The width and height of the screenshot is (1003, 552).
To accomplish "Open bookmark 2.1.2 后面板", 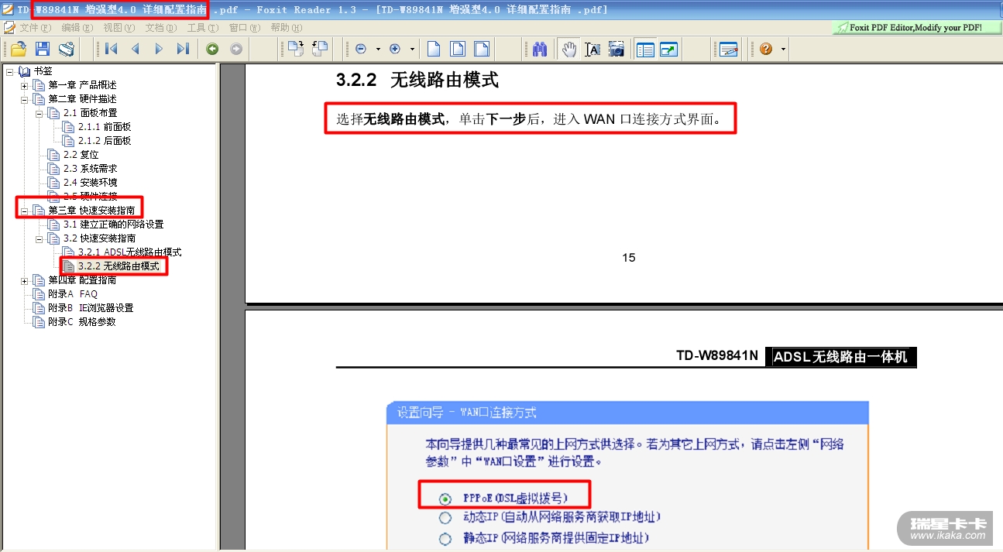I will 105,141.
